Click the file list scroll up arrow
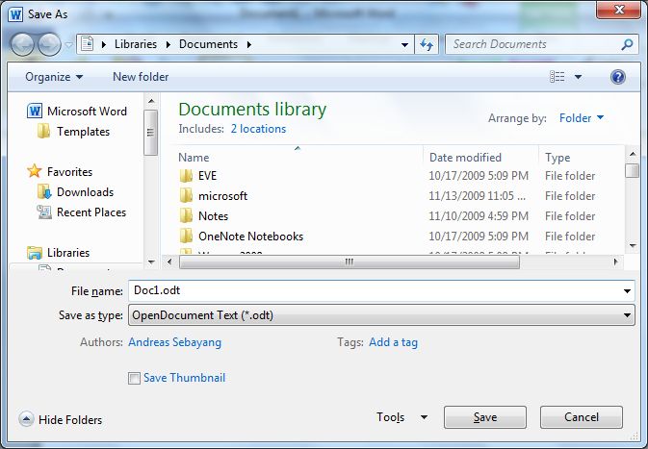This screenshot has height=449, width=648. (x=633, y=154)
